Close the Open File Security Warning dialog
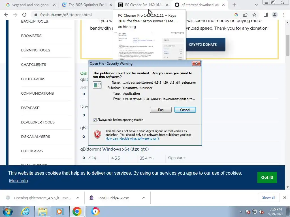290x217 pixels. [196, 64]
